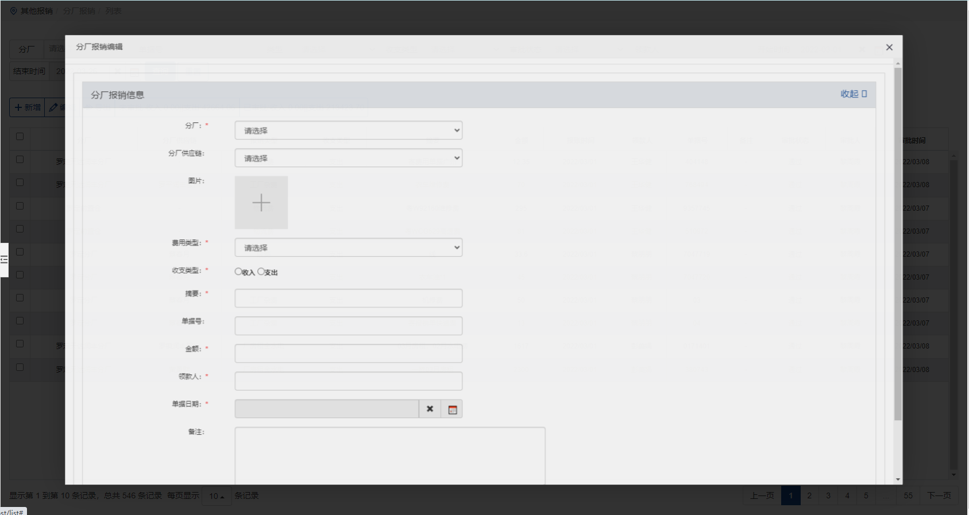Click into the 摘要 input field
The height and width of the screenshot is (515, 969).
348,298
